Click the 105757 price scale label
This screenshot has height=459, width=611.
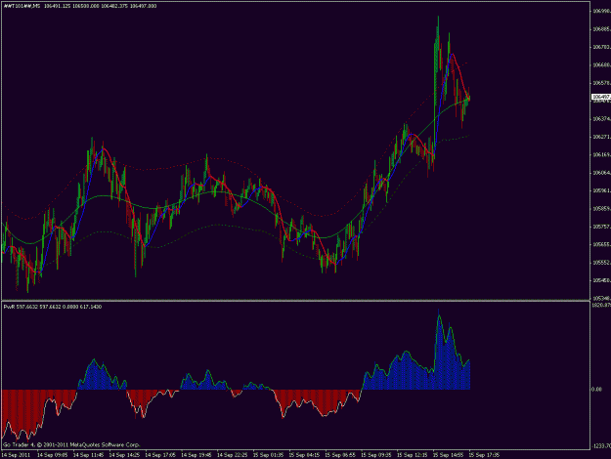[601, 227]
